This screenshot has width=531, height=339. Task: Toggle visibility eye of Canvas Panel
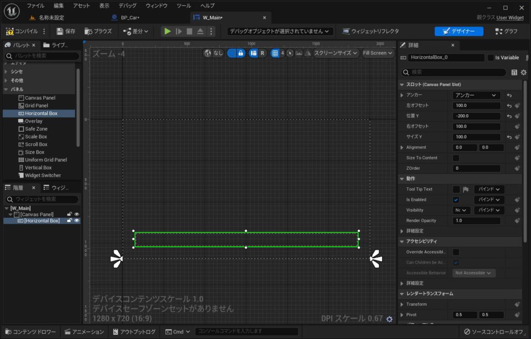click(77, 214)
